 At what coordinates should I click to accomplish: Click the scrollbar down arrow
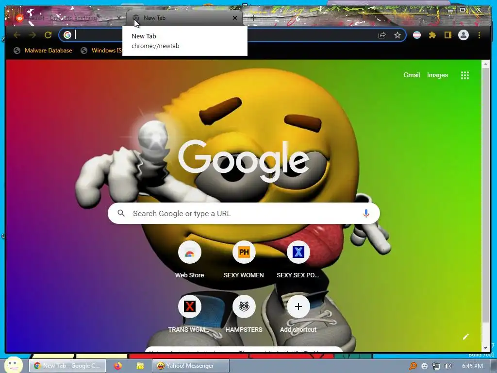click(485, 348)
